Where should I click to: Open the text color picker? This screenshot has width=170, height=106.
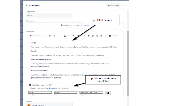click(66, 36)
